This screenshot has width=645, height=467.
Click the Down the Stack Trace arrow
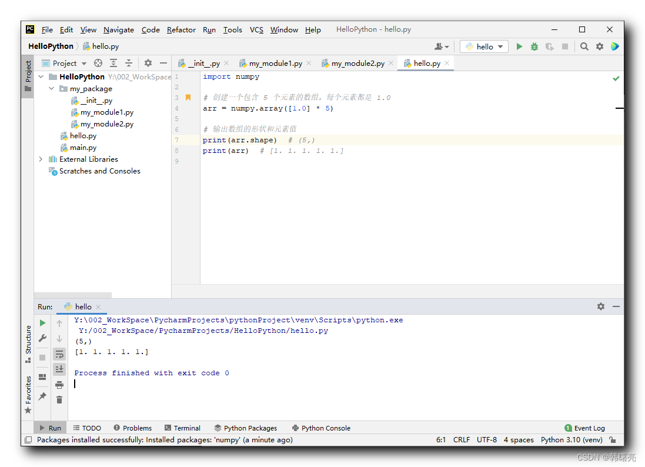[x=59, y=339]
